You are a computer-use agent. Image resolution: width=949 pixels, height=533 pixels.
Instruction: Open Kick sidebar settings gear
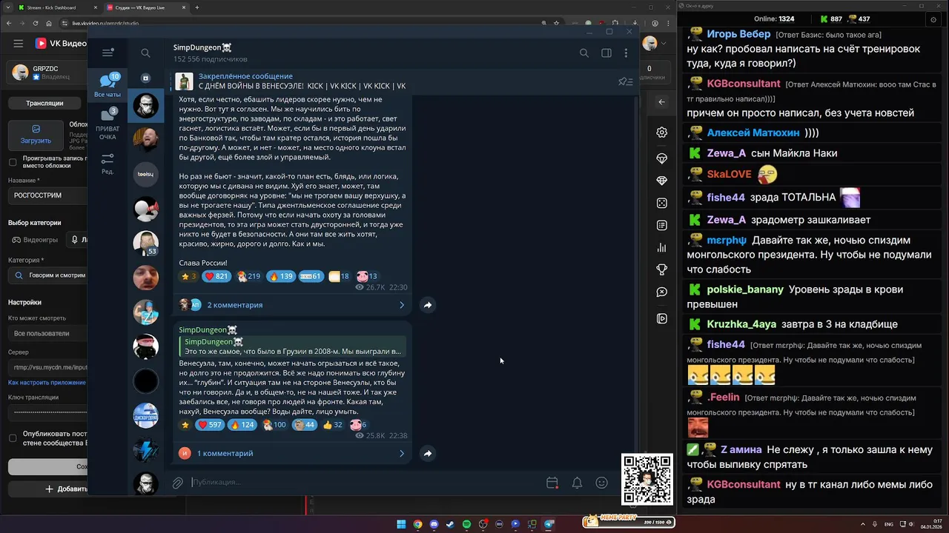tap(662, 133)
